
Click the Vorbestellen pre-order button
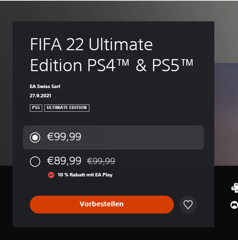tap(102, 205)
